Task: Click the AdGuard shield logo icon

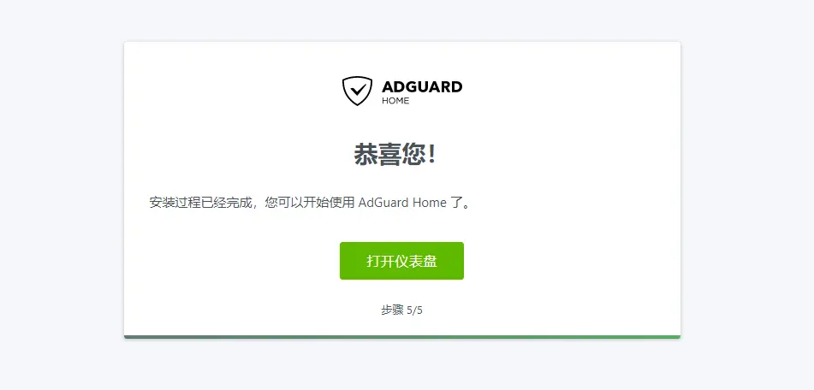Action: coord(357,92)
